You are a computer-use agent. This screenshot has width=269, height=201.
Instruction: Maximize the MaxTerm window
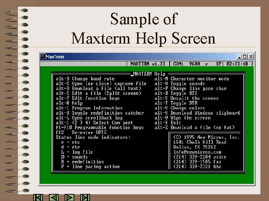coord(245,57)
